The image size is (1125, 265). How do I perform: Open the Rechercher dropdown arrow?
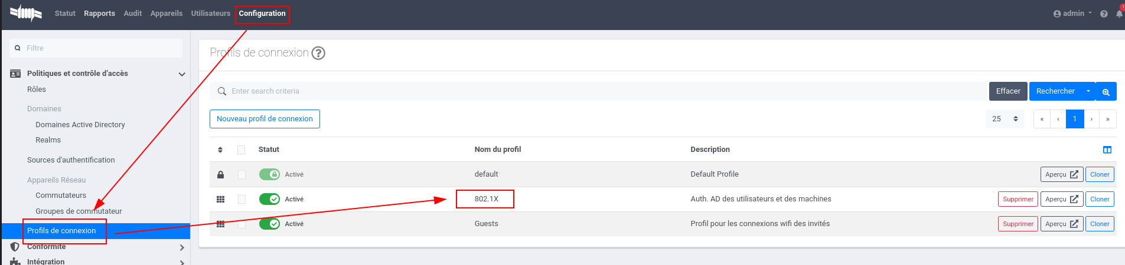(1088, 91)
